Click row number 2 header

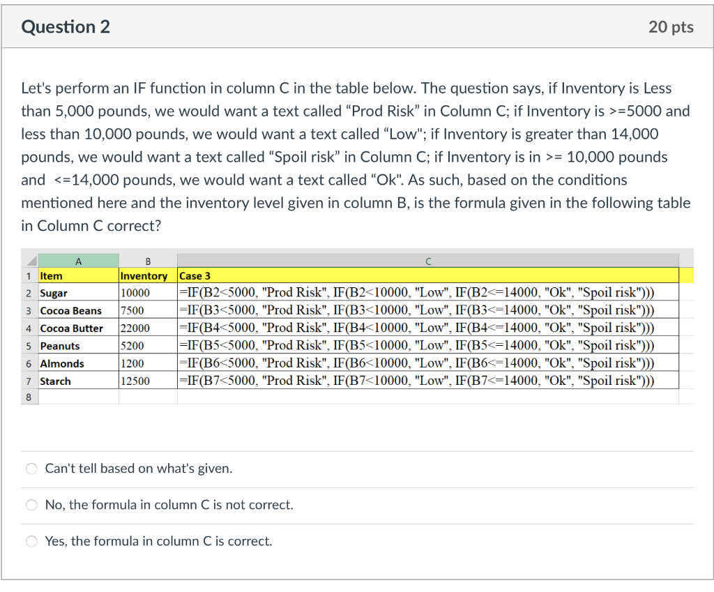click(x=29, y=293)
